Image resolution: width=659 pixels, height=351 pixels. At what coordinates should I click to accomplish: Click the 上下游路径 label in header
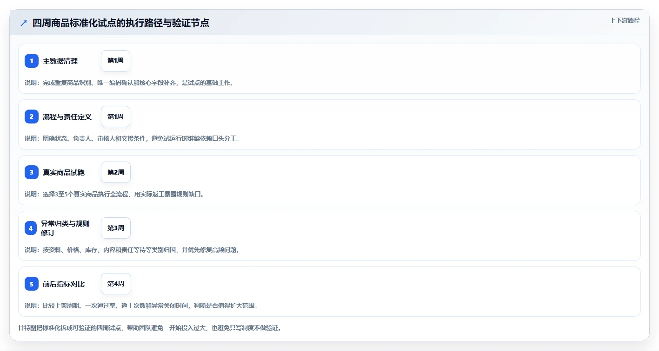click(625, 20)
